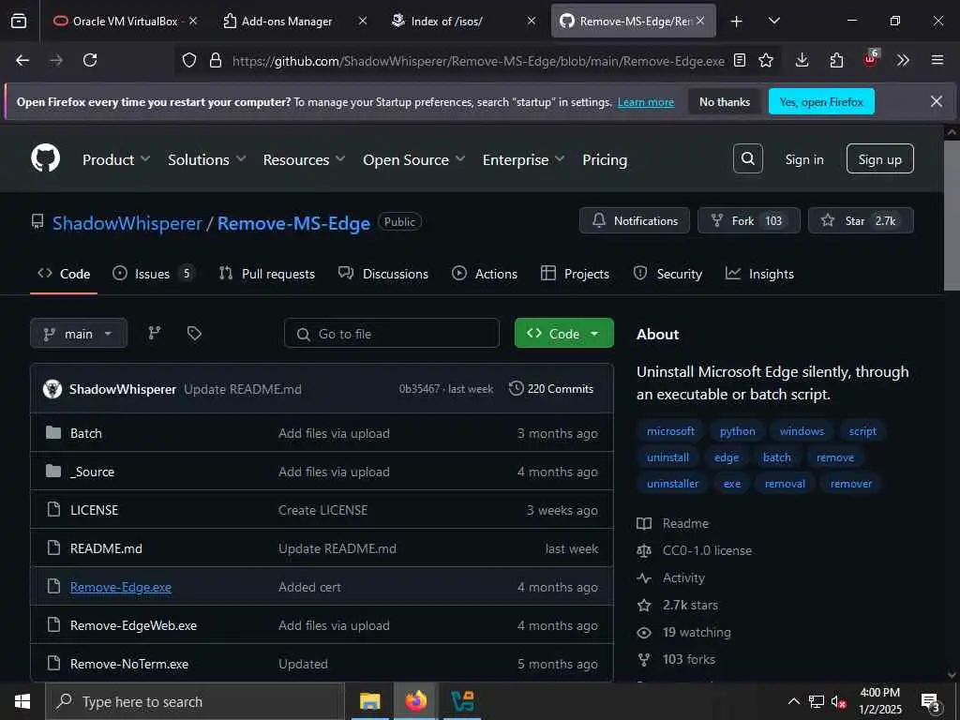Click the python topic tag
This screenshot has height=720, width=960.
point(737,431)
